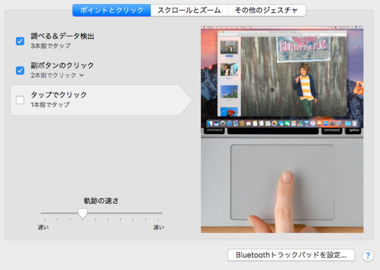Click the gesture preview video screen area

coord(281,77)
